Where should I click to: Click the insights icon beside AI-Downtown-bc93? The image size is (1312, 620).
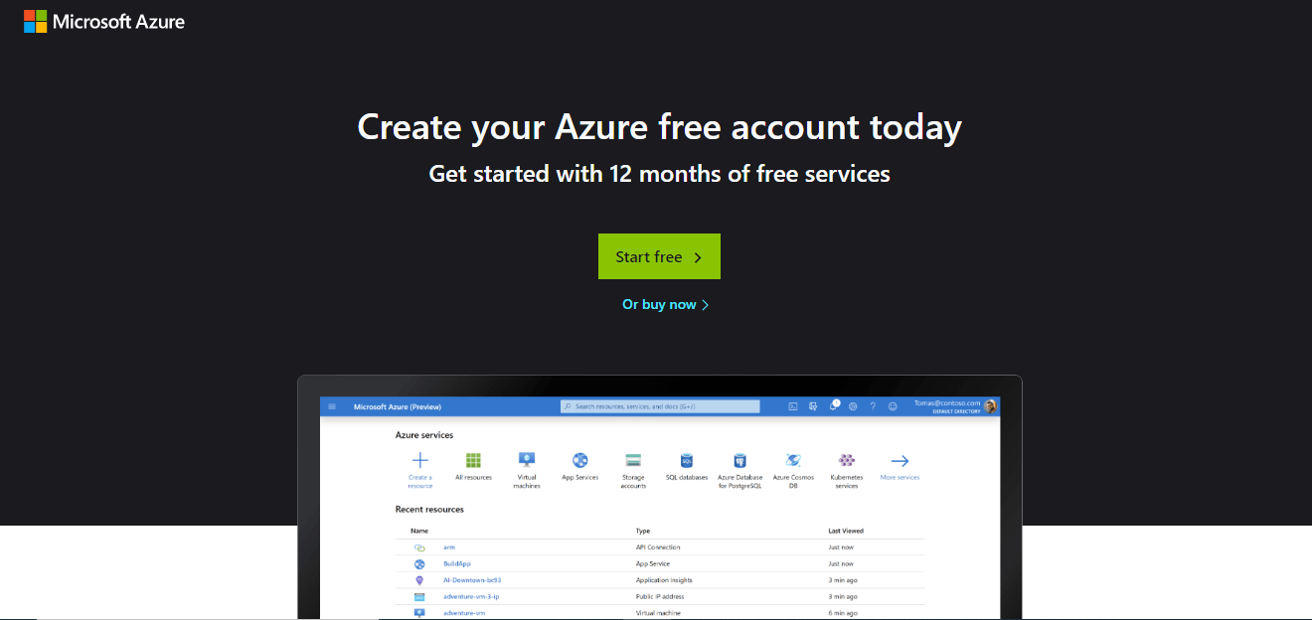point(419,580)
